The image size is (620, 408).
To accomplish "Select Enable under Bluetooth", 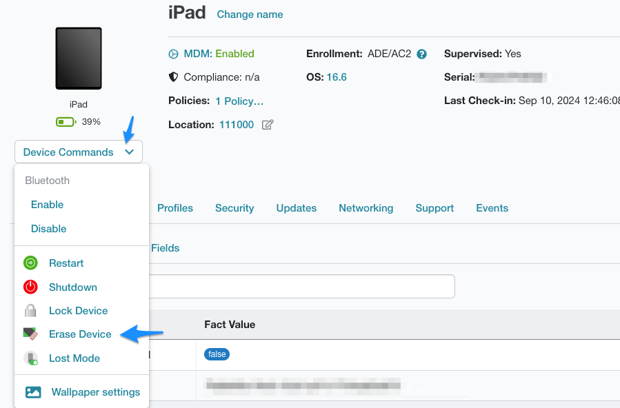I will point(47,205).
